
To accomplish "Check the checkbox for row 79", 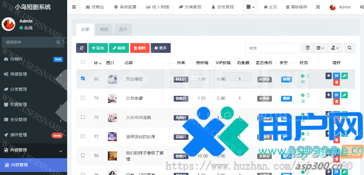I will (x=83, y=98).
